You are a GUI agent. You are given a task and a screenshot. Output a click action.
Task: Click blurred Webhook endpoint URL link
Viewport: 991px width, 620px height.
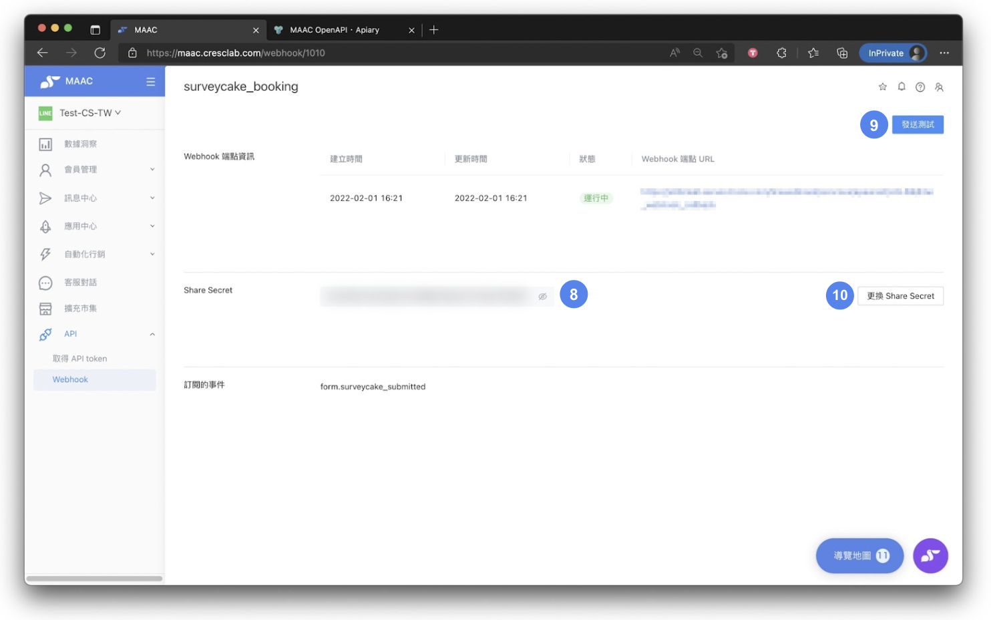[787, 198]
